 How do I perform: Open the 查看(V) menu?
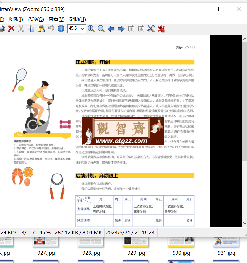tap(57, 19)
